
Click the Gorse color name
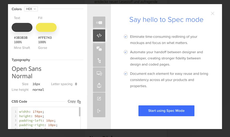click(43, 48)
